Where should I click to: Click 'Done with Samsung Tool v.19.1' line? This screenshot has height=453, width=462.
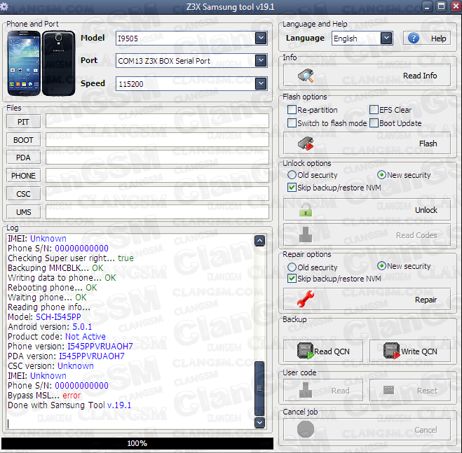(x=69, y=405)
